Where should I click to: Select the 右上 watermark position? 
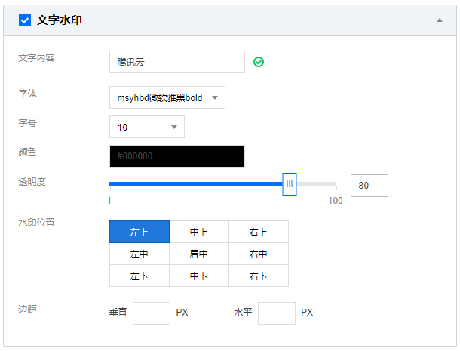click(x=259, y=232)
